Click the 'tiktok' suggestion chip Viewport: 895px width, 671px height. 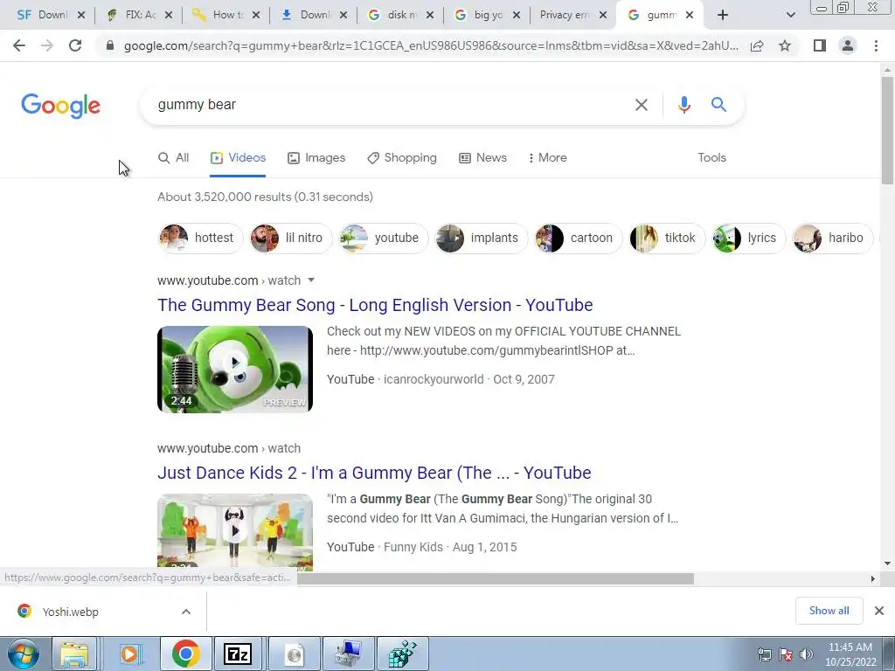point(667,238)
